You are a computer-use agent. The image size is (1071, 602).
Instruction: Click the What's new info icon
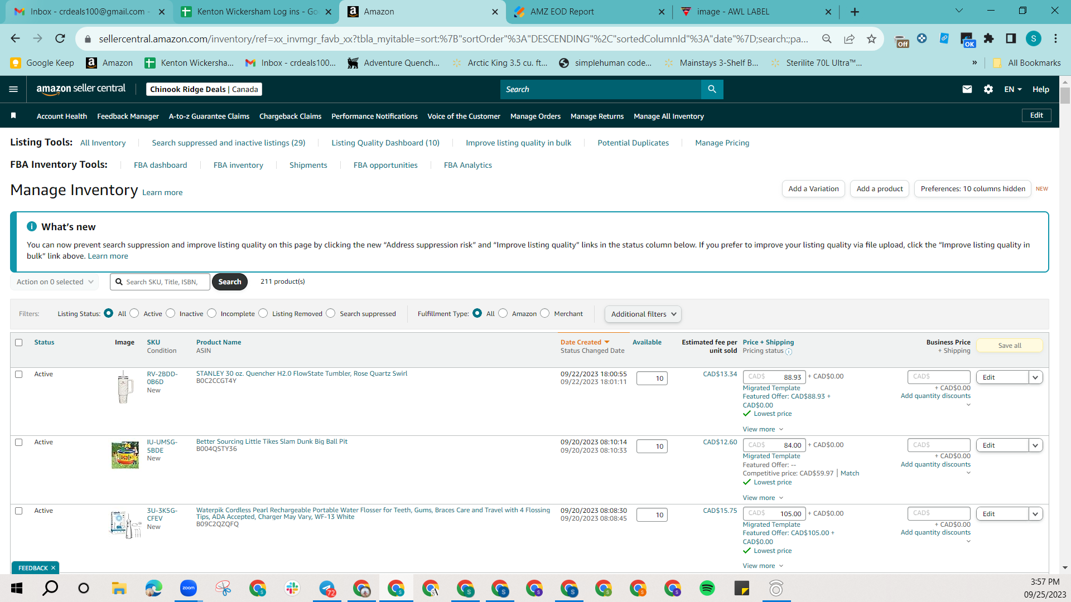[x=32, y=226]
